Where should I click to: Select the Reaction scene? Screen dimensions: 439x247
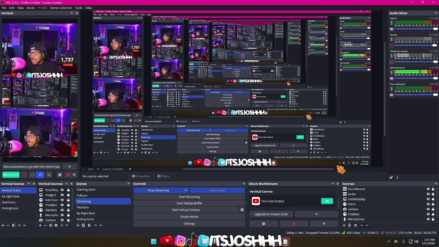103,207
